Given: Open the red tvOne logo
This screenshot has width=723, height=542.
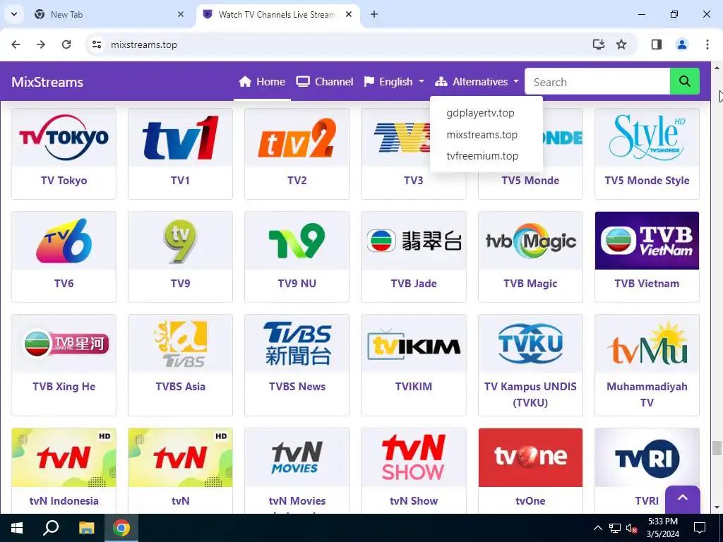Looking at the screenshot, I should pyautogui.click(x=530, y=457).
